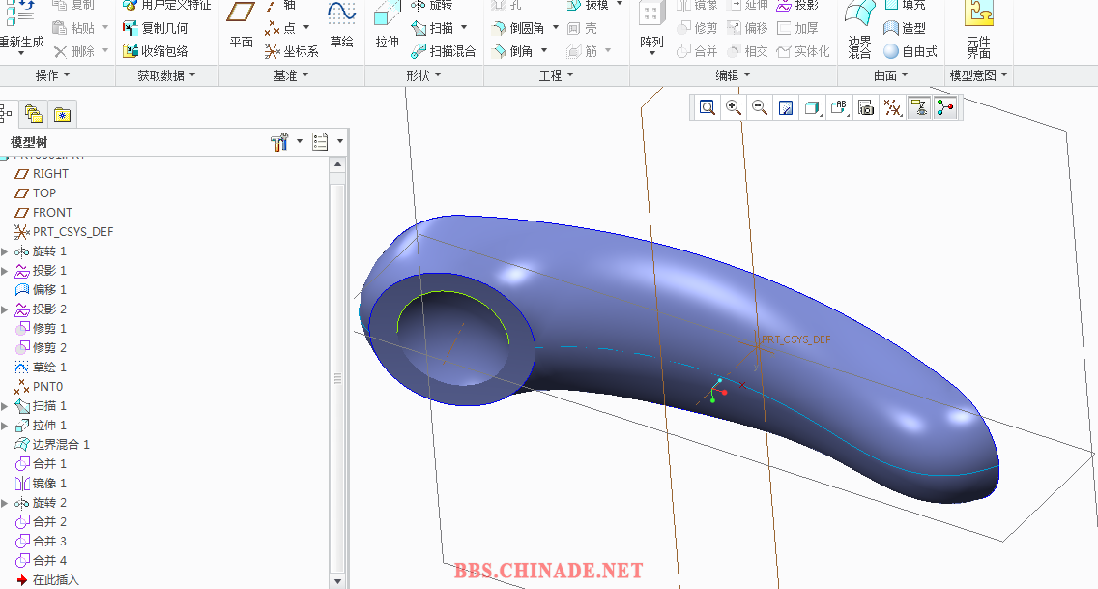Switch to the folder browser tab
This screenshot has height=589, width=1098.
(34, 115)
